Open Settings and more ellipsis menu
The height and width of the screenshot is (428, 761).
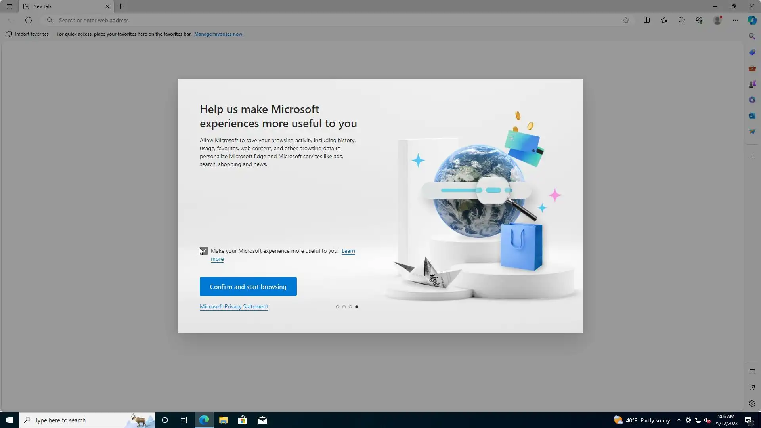tap(735, 20)
